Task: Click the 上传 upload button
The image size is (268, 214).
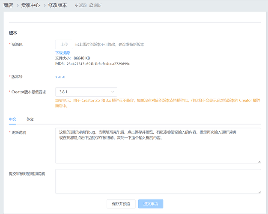Action: pyautogui.click(x=64, y=45)
